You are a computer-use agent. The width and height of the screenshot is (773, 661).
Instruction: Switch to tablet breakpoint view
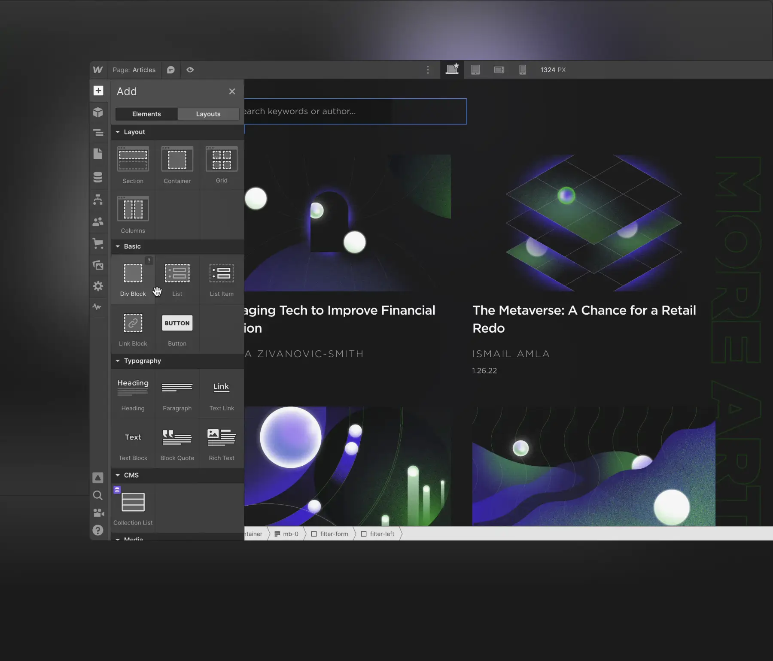tap(475, 70)
